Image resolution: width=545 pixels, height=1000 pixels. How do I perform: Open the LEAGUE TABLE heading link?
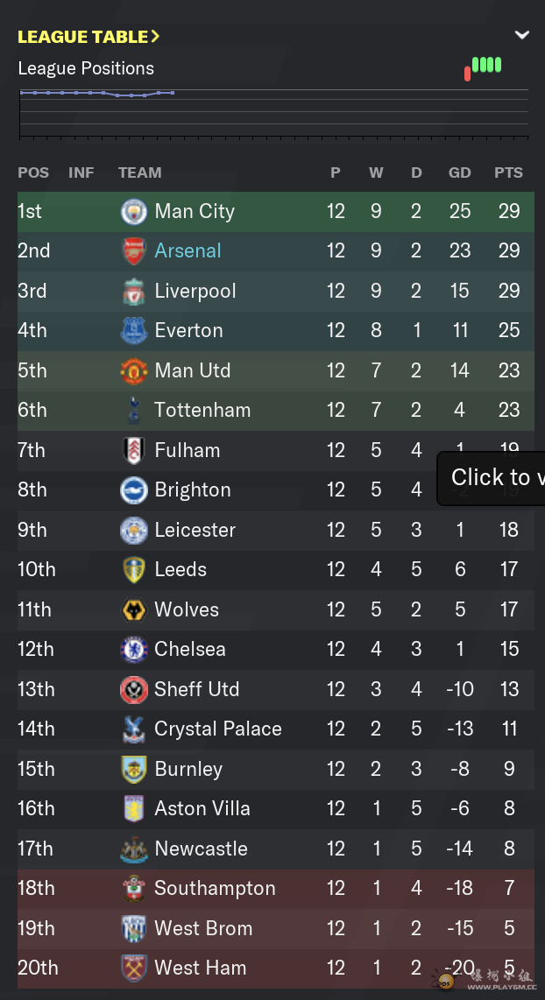tap(88, 37)
